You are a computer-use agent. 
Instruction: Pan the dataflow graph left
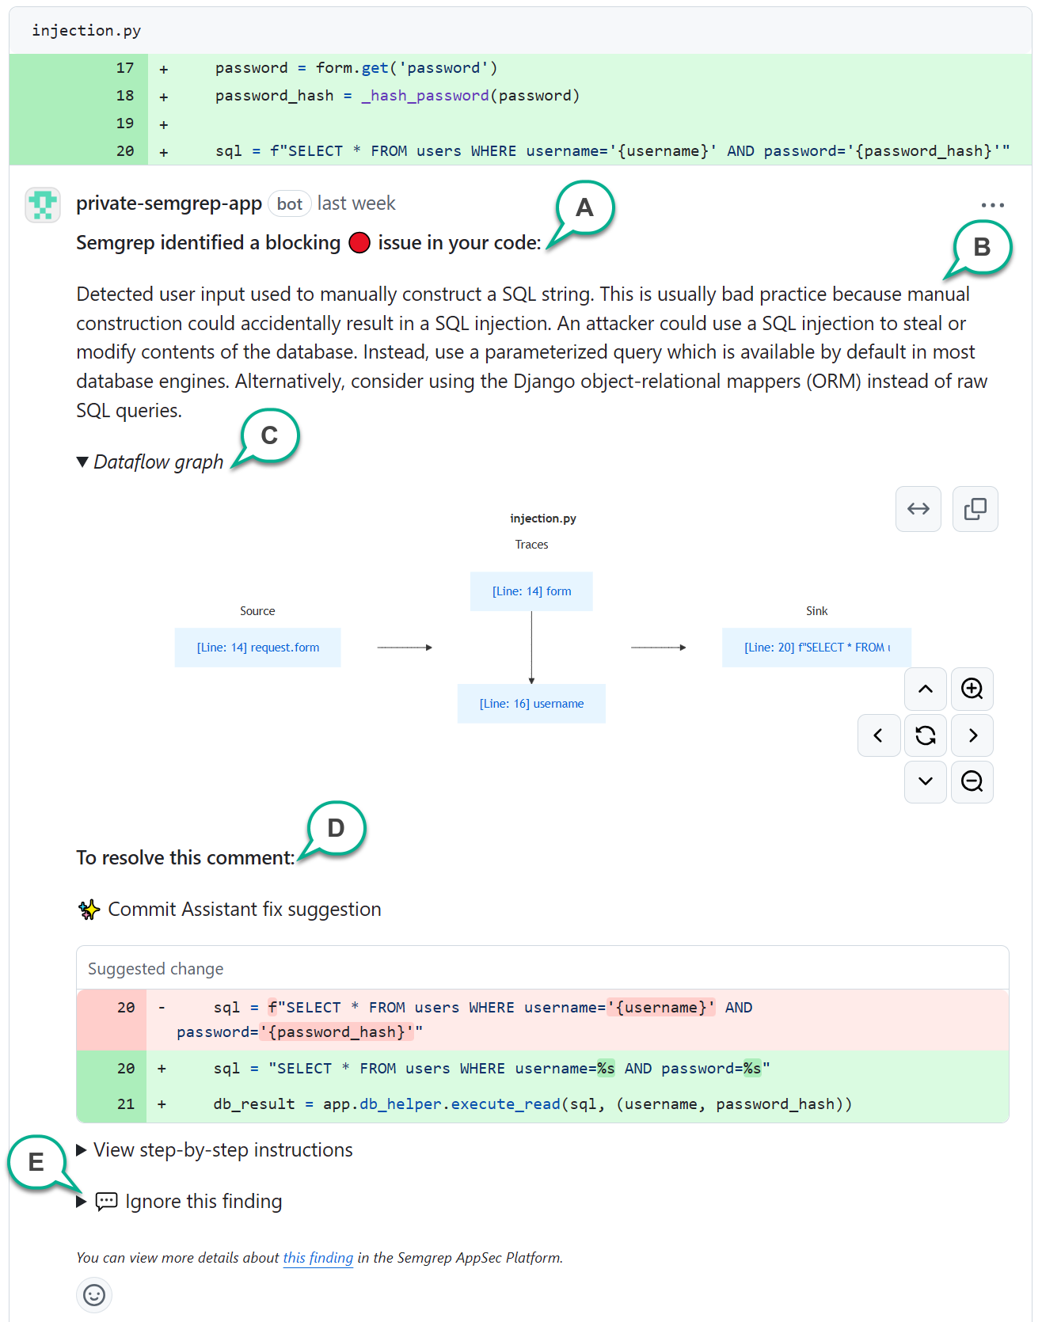(878, 735)
